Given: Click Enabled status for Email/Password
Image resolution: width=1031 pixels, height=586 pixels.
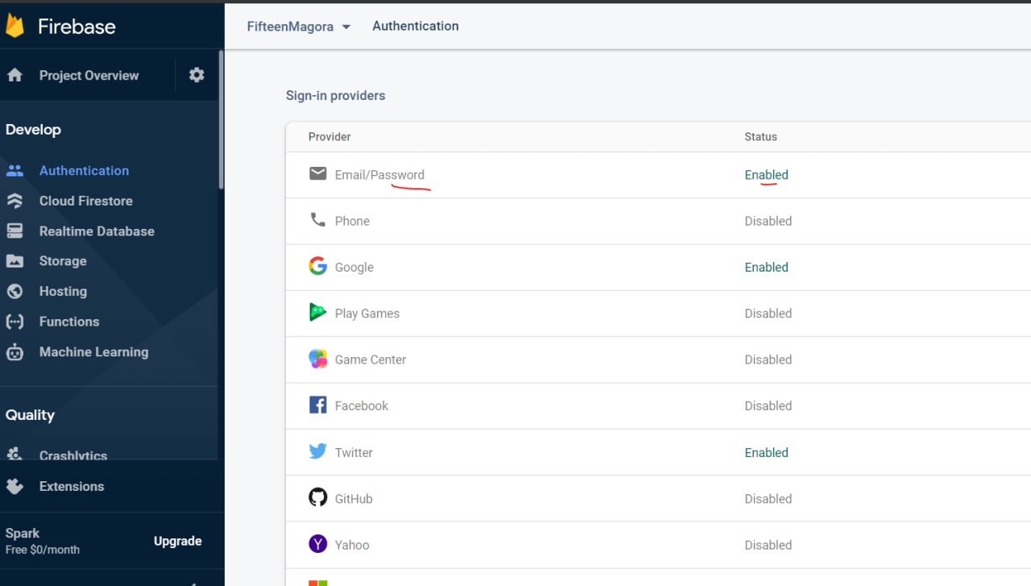Looking at the screenshot, I should pyautogui.click(x=766, y=175).
